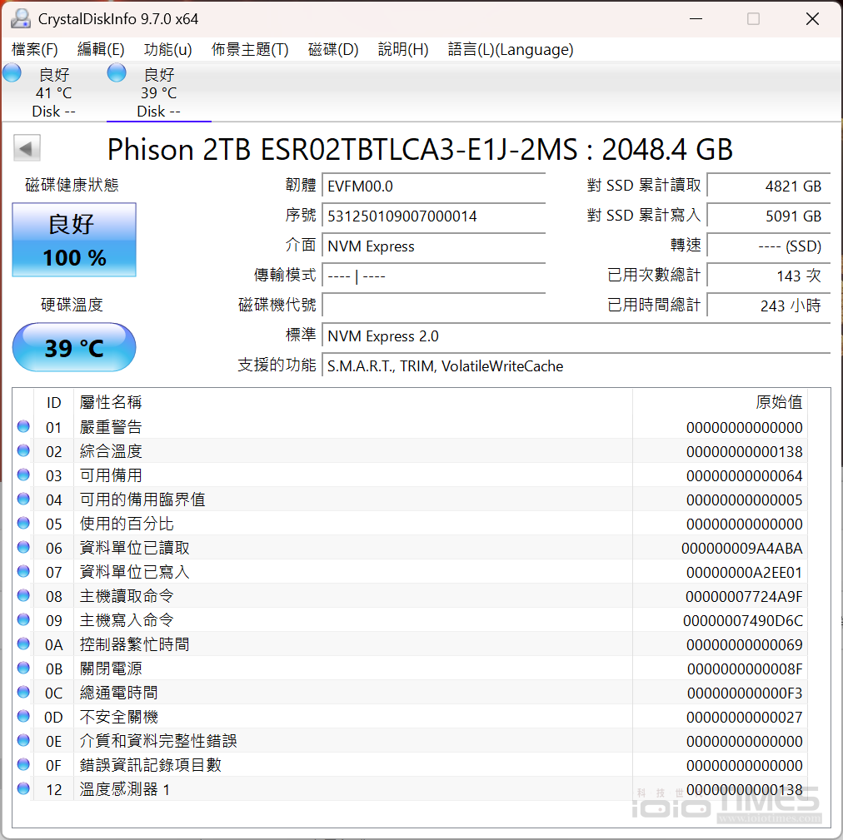The image size is (843, 840).
Task: Click status dot for row 02 綜合溫度
Action: point(23,451)
